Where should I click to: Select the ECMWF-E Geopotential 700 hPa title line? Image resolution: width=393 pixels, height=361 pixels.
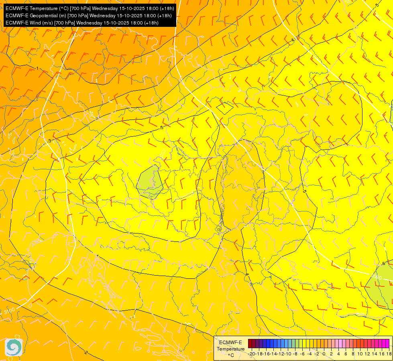tap(88, 16)
